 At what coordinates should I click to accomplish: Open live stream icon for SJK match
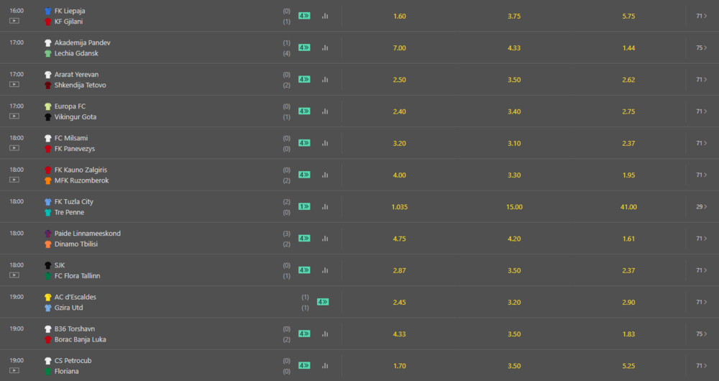(x=14, y=275)
